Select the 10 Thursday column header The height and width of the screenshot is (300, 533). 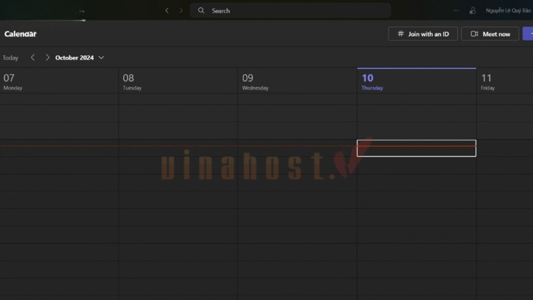[x=417, y=81]
